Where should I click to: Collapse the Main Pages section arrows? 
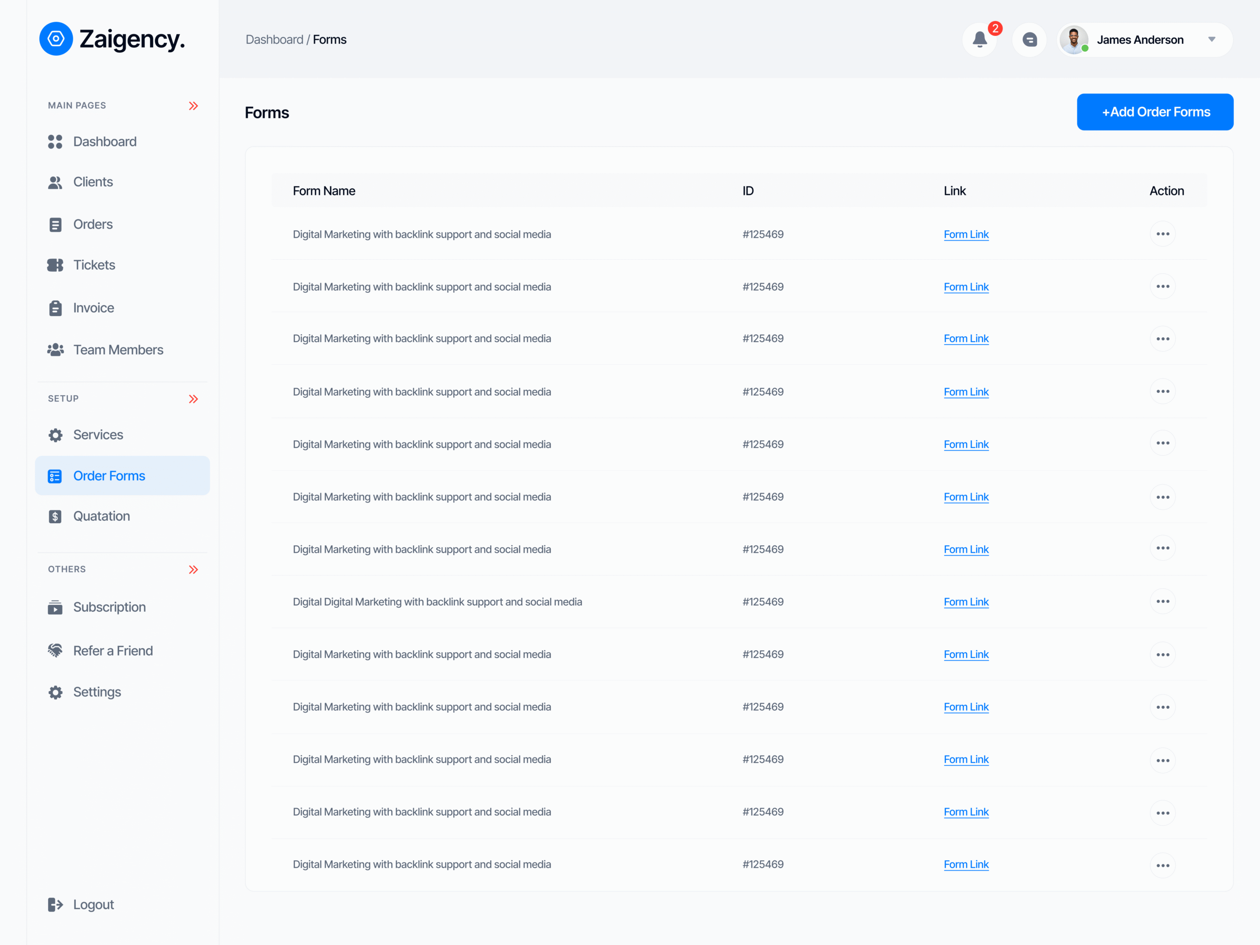pyautogui.click(x=193, y=106)
